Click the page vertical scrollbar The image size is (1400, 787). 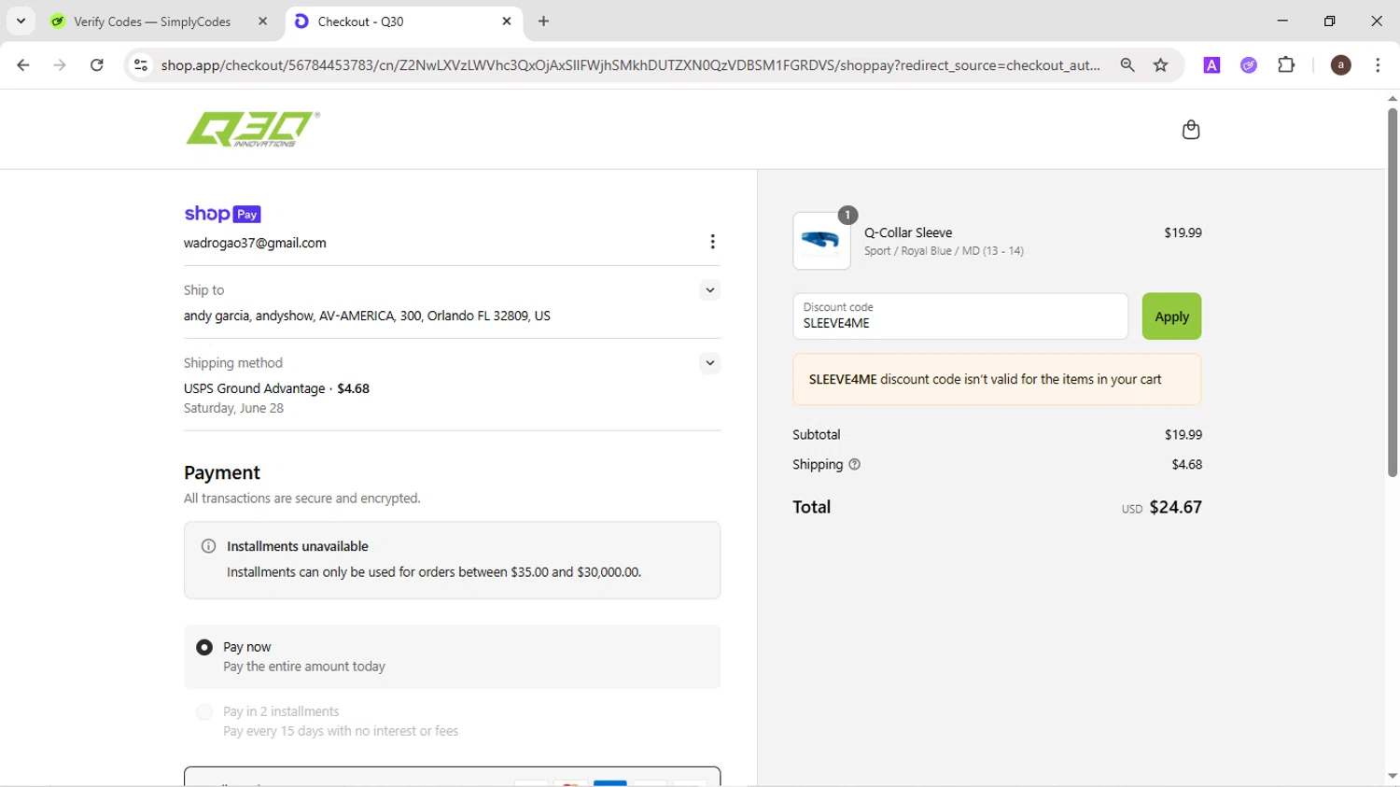pos(1393,291)
